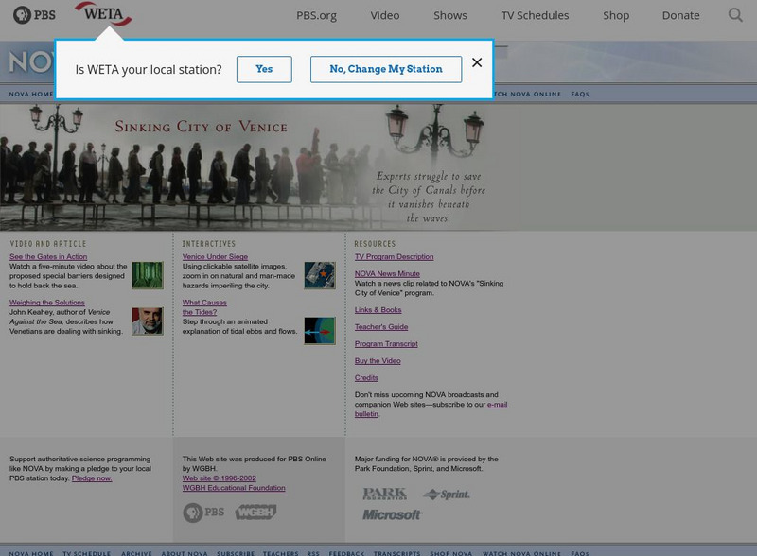757x556 pixels.
Task: Open the TV Schedules menu item
Action: [535, 15]
